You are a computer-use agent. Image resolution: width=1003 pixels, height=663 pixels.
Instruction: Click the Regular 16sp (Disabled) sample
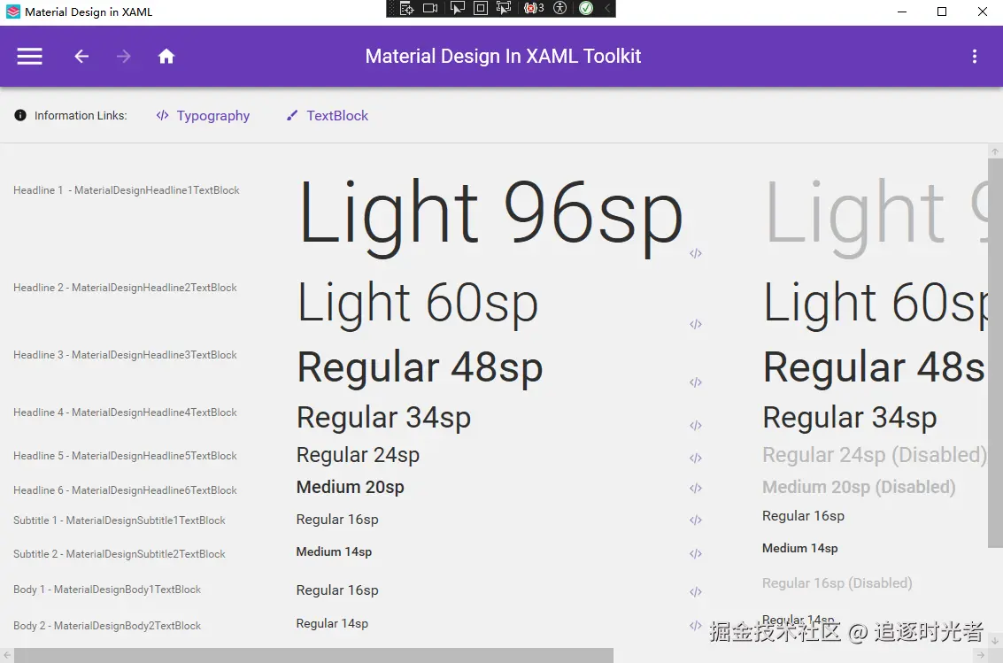click(837, 583)
